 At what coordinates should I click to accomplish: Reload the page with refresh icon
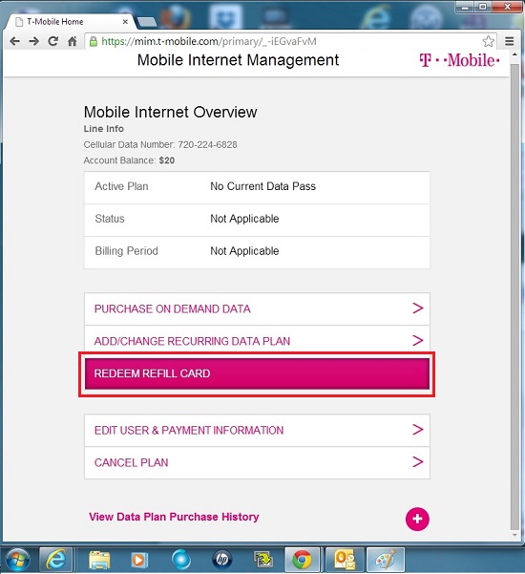pos(53,41)
